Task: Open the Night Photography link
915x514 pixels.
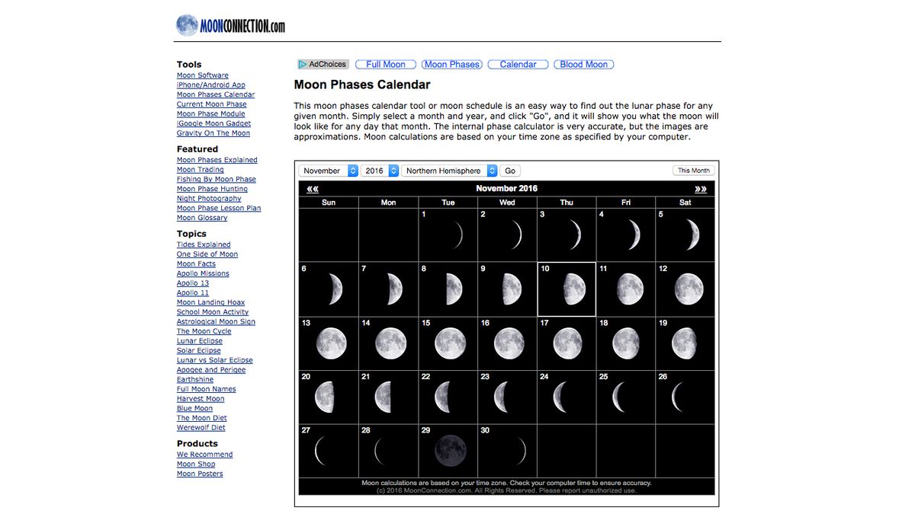Action: (x=209, y=199)
